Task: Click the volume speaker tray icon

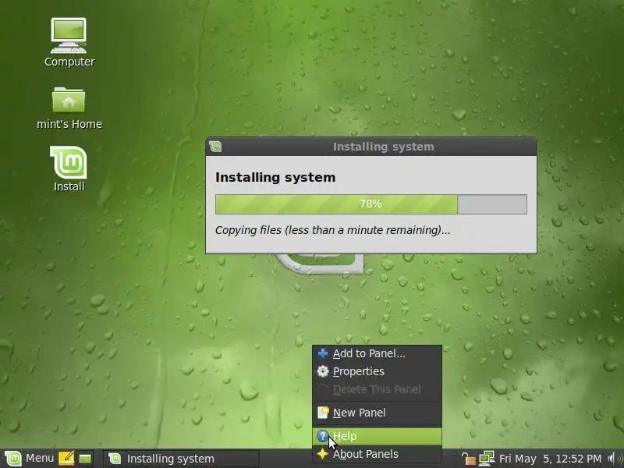Action: coord(612,459)
